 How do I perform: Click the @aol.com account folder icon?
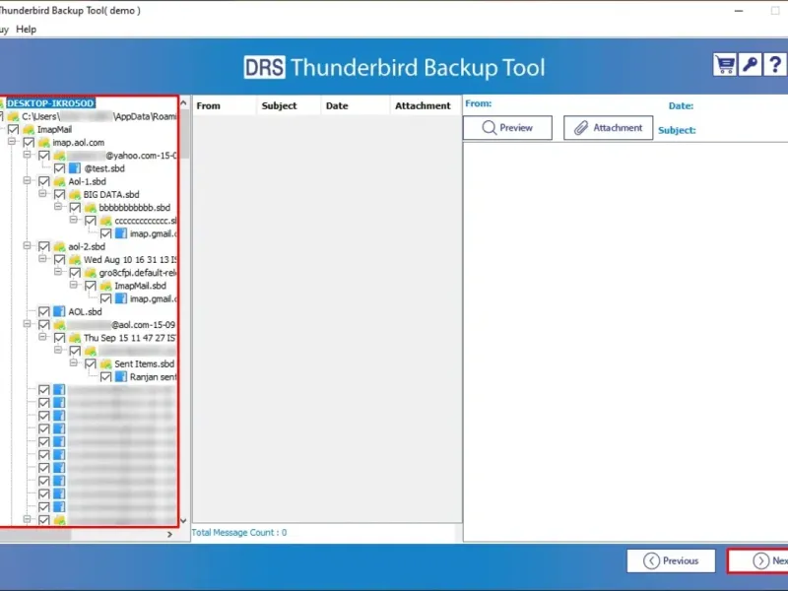pos(59,325)
